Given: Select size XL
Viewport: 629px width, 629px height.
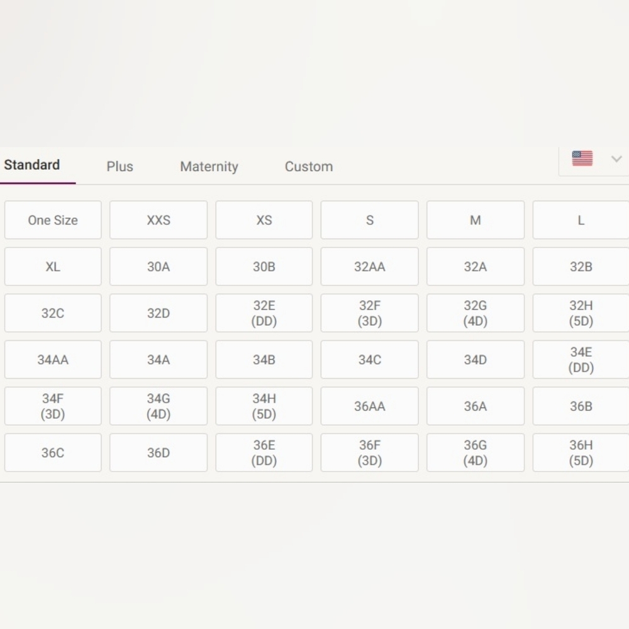Looking at the screenshot, I should pyautogui.click(x=53, y=266).
